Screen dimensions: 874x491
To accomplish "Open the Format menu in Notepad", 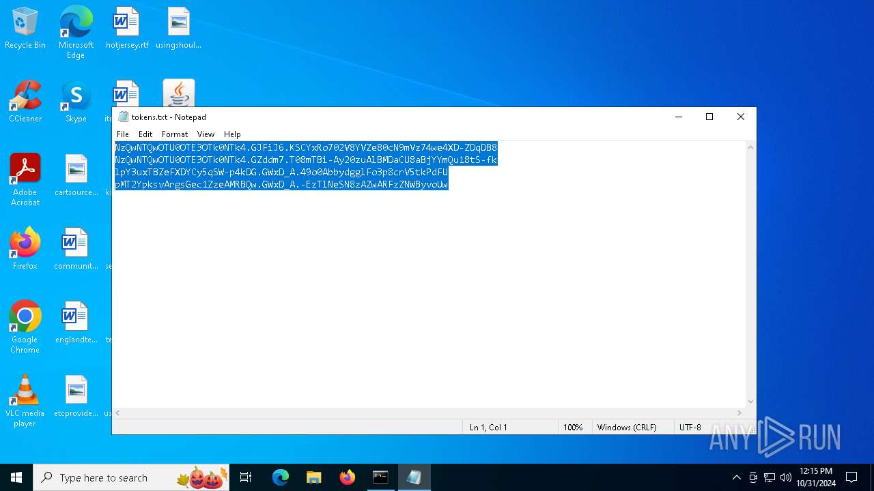I will pos(175,134).
